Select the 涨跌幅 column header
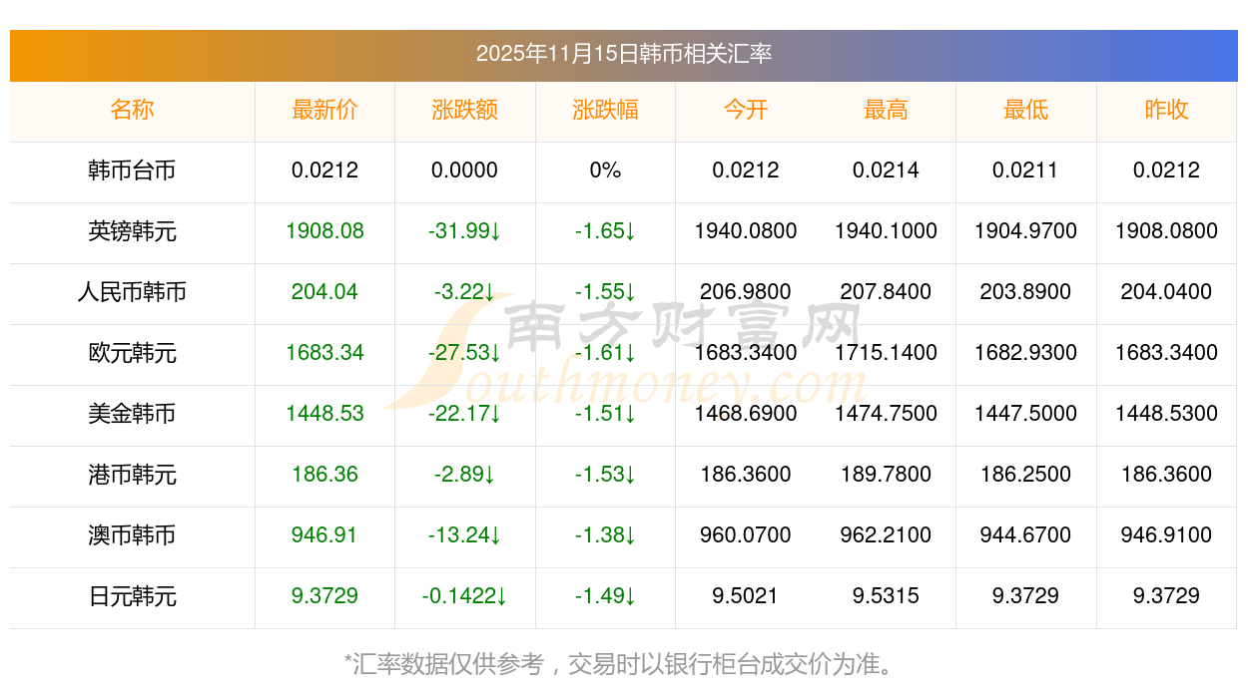Screen dimensions: 1248x695 pos(605,110)
